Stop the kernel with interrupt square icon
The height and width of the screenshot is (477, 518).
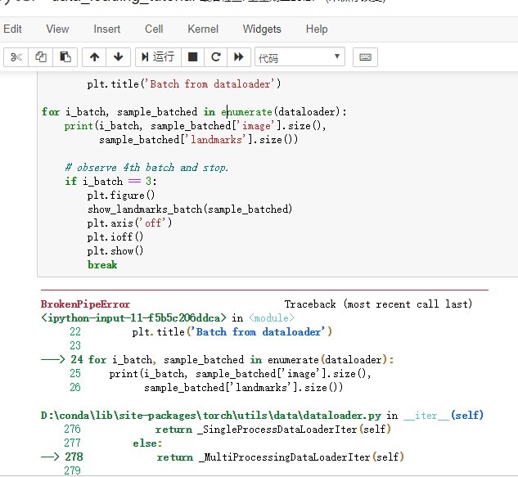pos(193,56)
